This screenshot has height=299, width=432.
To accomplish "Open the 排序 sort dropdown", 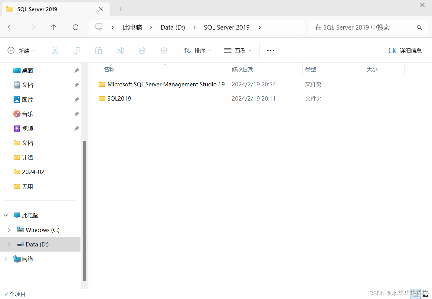I will (198, 50).
